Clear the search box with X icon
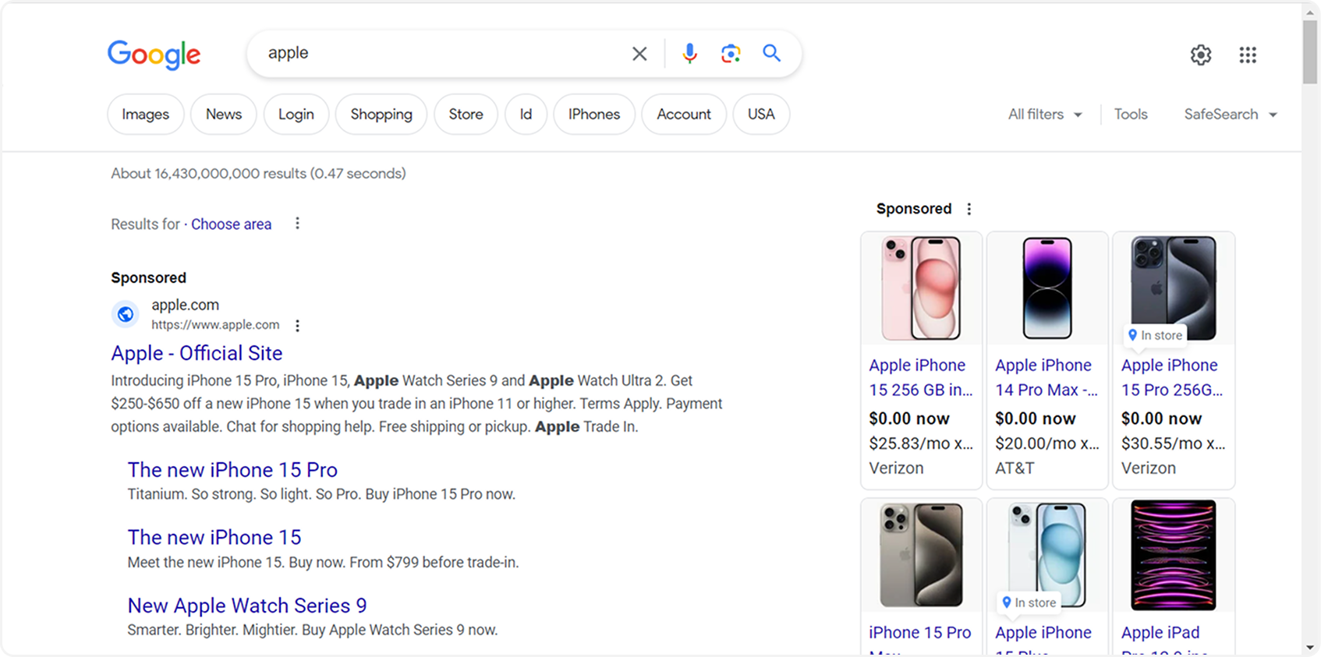Screen dimensions: 1321x657 pyautogui.click(x=639, y=54)
